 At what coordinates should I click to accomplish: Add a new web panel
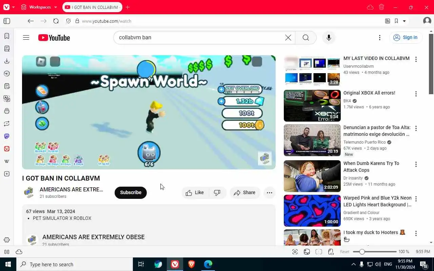click(7, 174)
